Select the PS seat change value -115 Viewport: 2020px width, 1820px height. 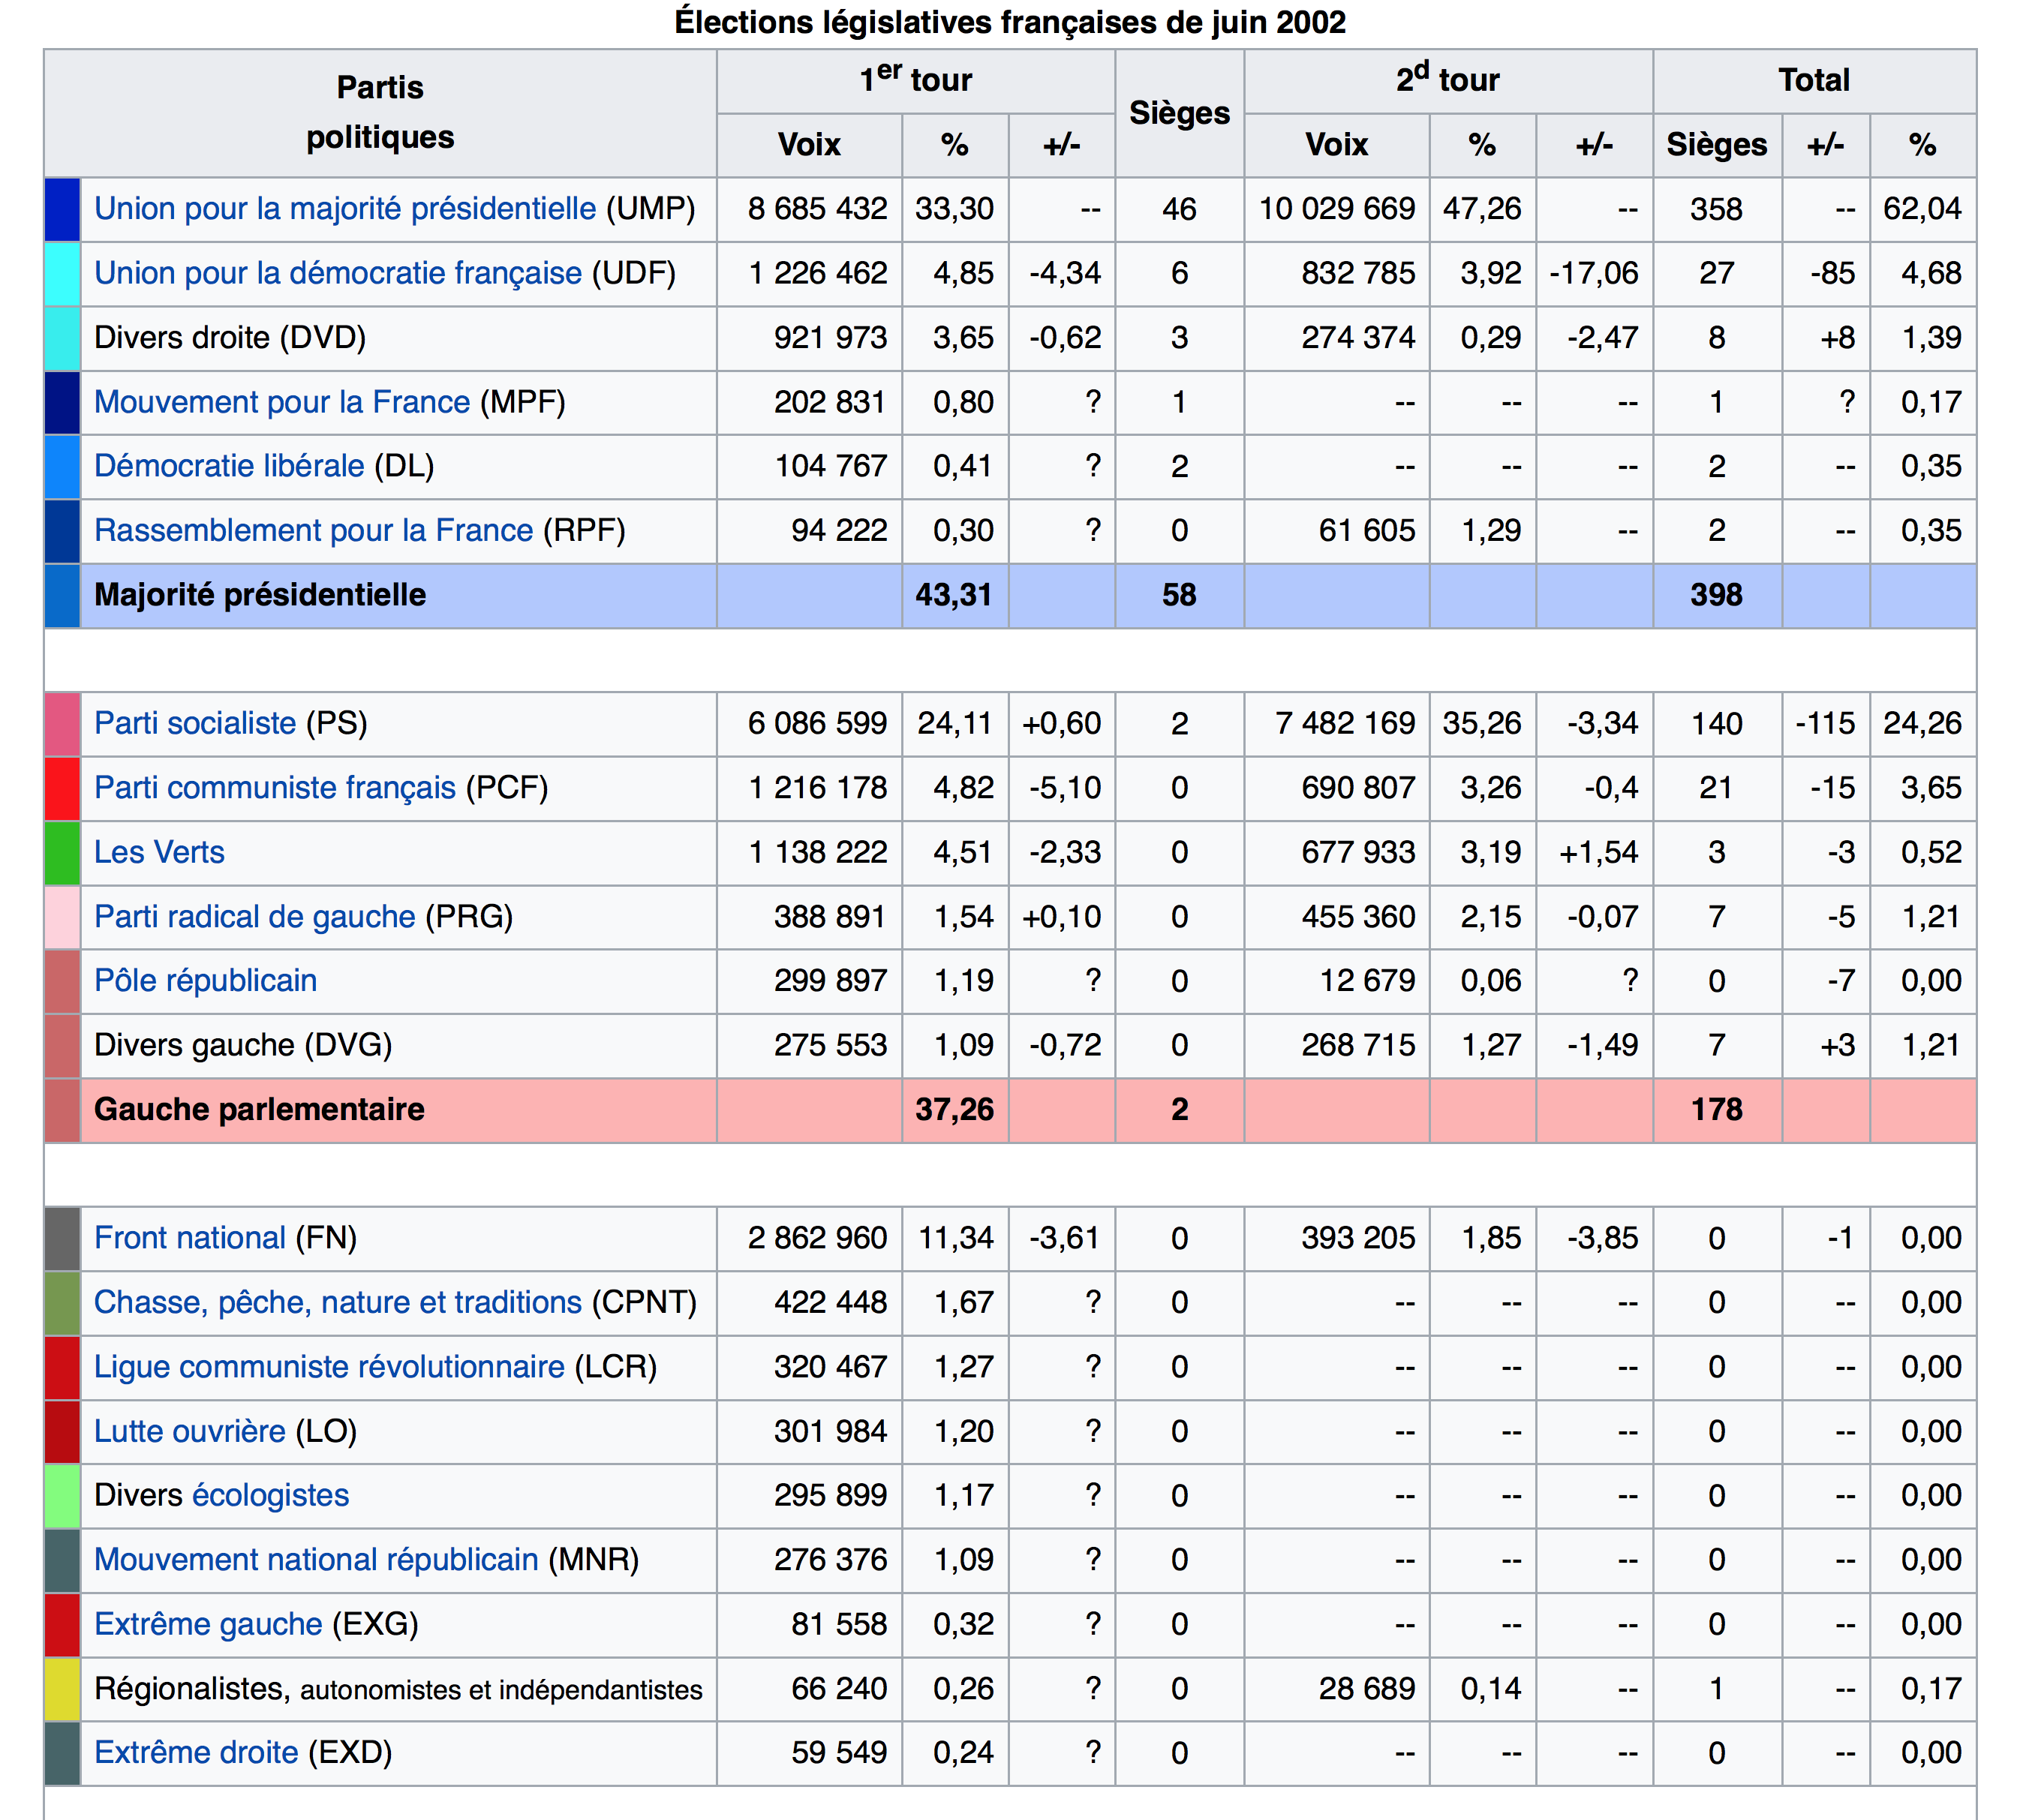point(1825,723)
